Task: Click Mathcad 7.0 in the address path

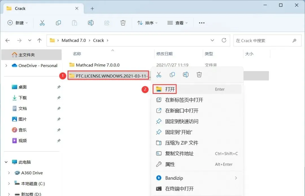Action: 74,40
